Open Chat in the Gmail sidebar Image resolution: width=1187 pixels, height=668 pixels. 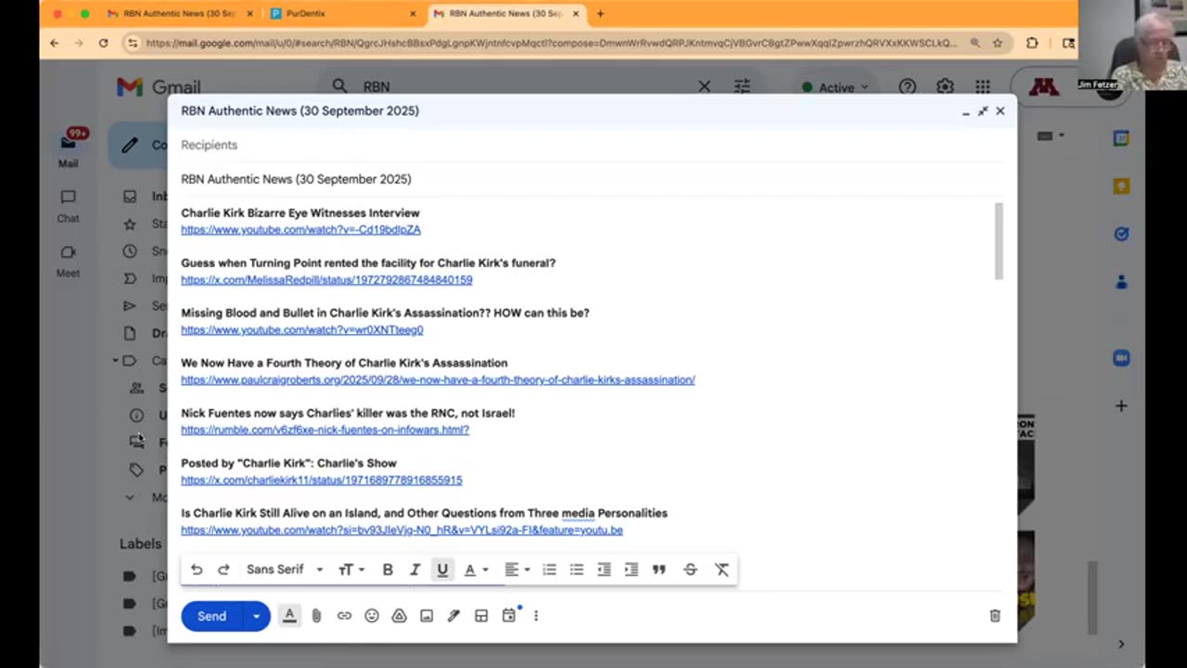[69, 206]
